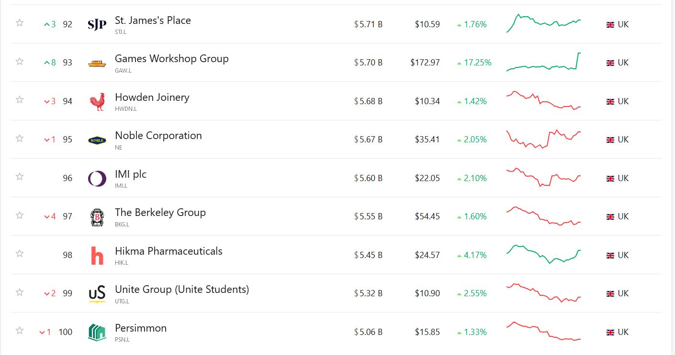Click the Unite Group 'uS' logo
Image resolution: width=675 pixels, height=355 pixels.
[97, 294]
